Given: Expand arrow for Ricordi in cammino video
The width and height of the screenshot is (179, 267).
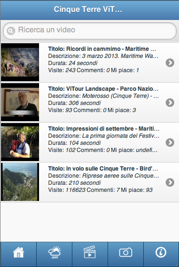Looking at the screenshot, I should pyautogui.click(x=170, y=63).
